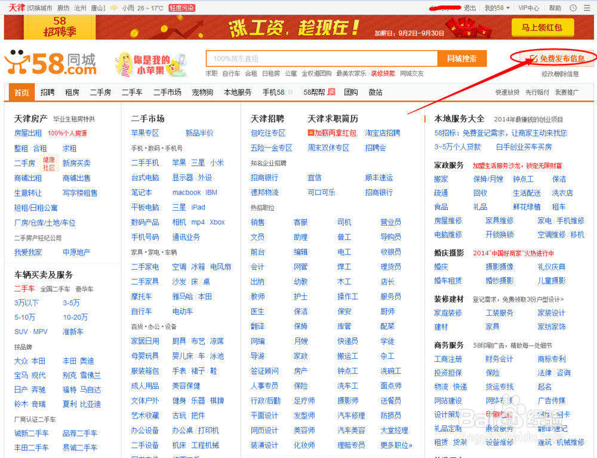This screenshot has width=597, height=458.
Task: Click 婚纱摄影 link
Action: 500,281
